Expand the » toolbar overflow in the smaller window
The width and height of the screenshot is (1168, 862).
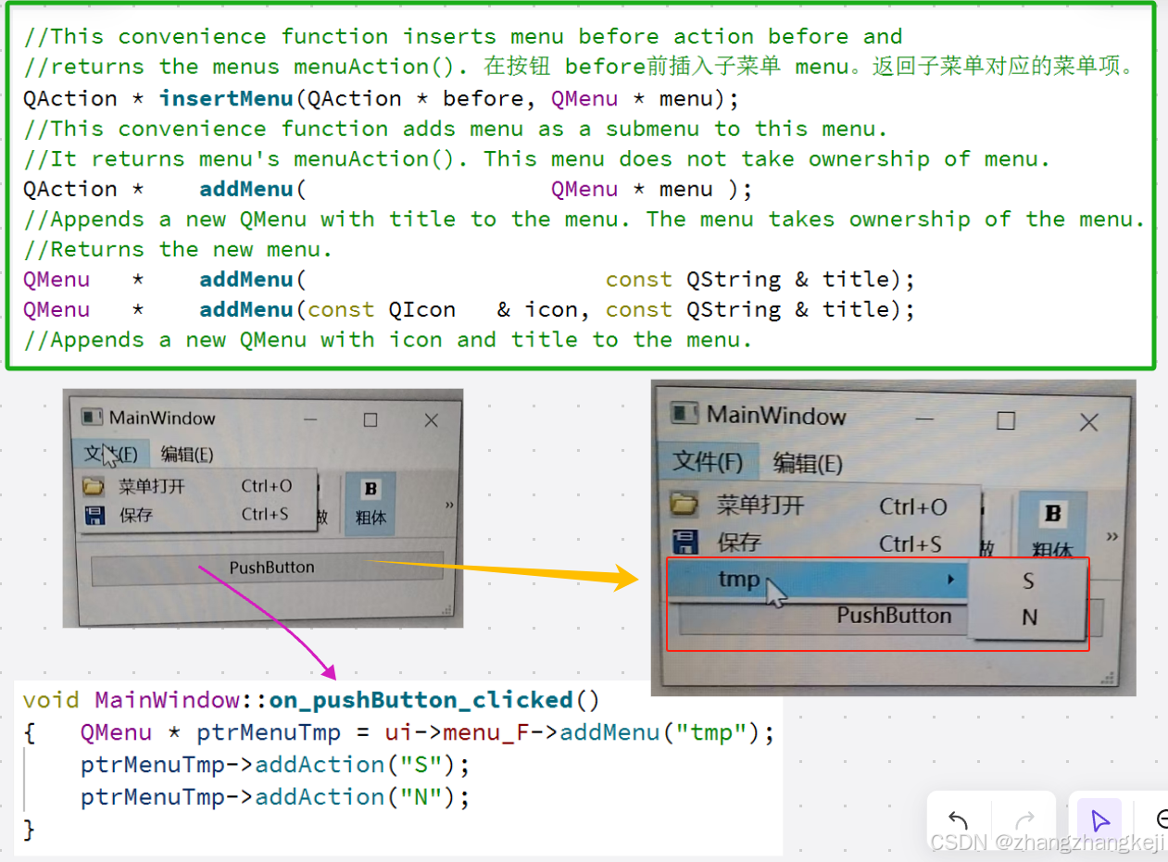(x=449, y=505)
